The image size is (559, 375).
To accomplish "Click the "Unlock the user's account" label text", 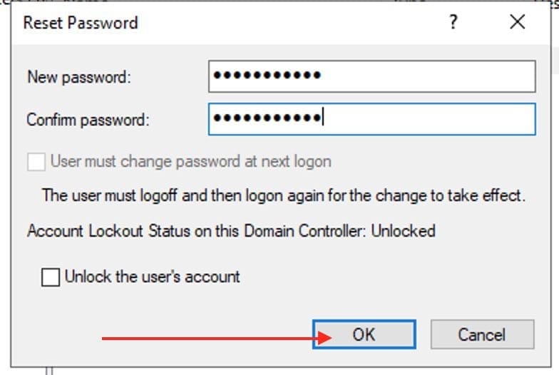I will click(153, 277).
